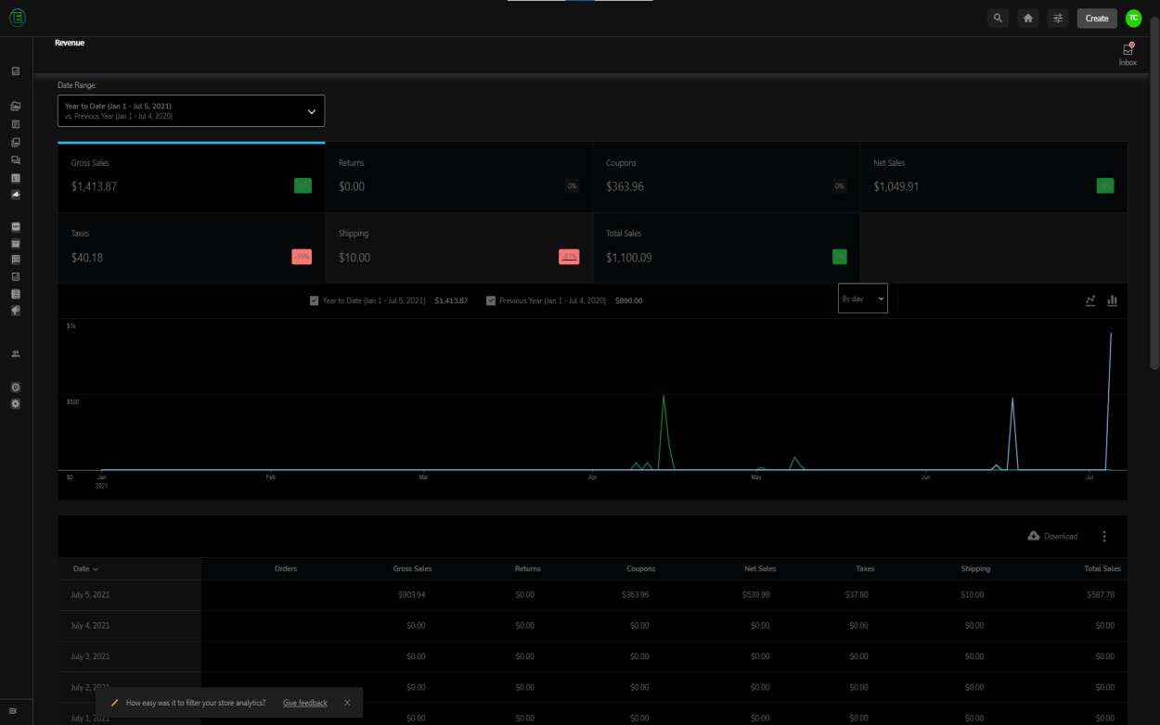Click the Give feedback link
This screenshot has width=1160, height=725.
(x=305, y=703)
